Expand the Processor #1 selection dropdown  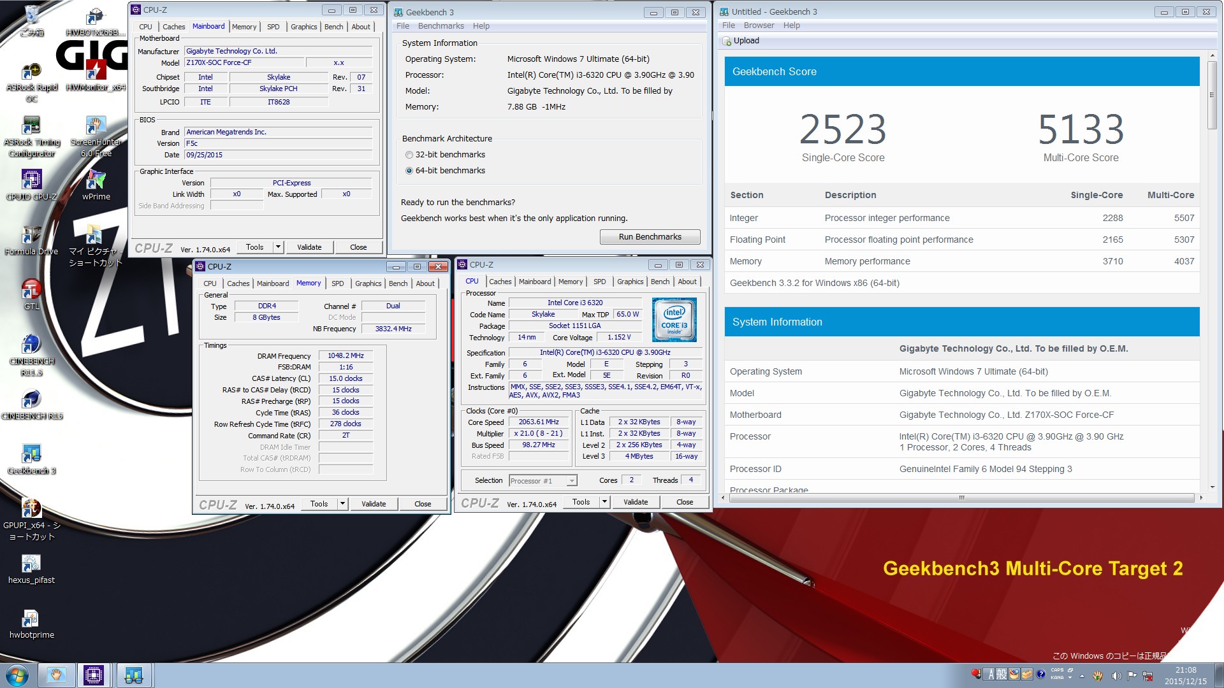point(572,481)
